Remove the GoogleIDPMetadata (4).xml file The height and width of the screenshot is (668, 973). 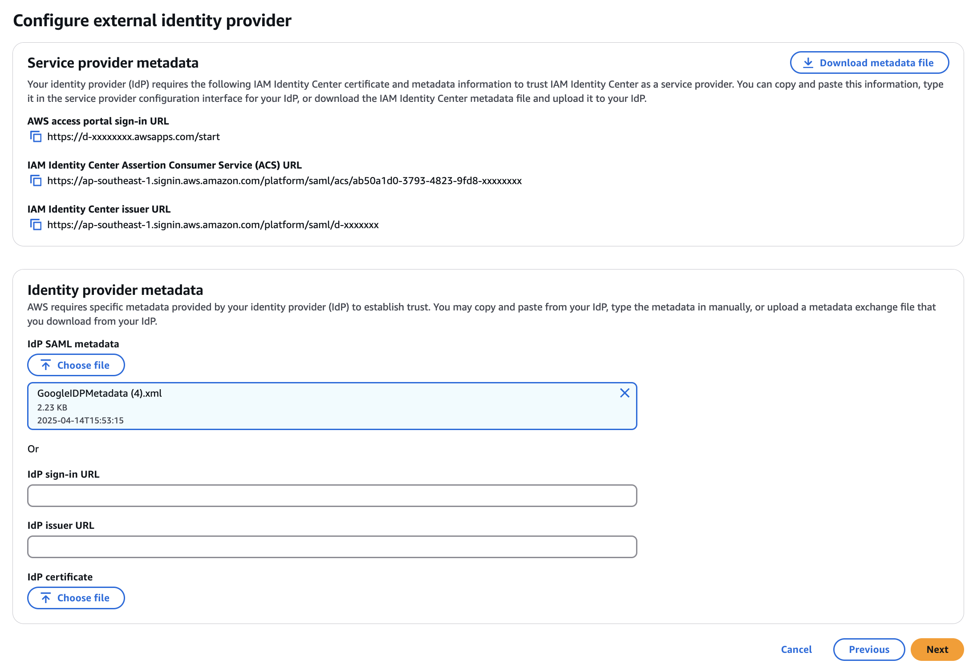tap(624, 393)
